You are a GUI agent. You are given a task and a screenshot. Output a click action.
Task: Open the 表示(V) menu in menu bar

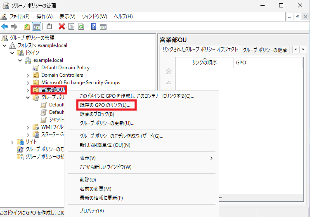point(67,17)
